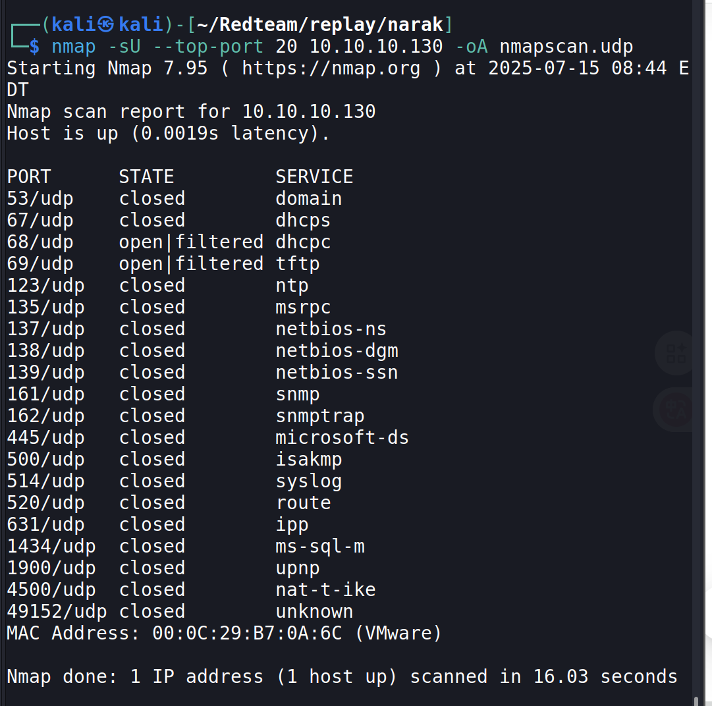Click the open|filtered state for dhcpc
The height and width of the screenshot is (706, 712).
tap(191, 242)
